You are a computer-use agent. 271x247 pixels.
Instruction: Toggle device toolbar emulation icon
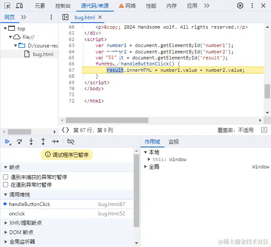pos(19,6)
